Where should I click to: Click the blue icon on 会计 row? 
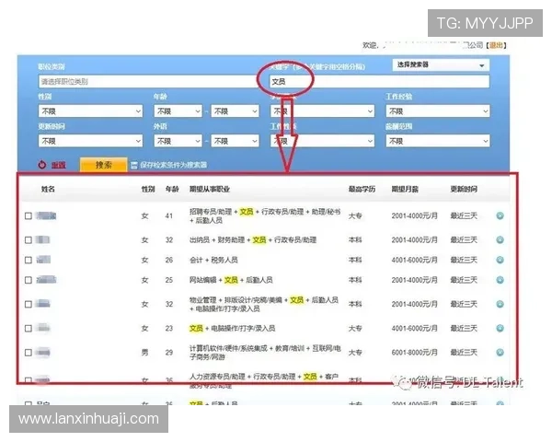pos(500,260)
